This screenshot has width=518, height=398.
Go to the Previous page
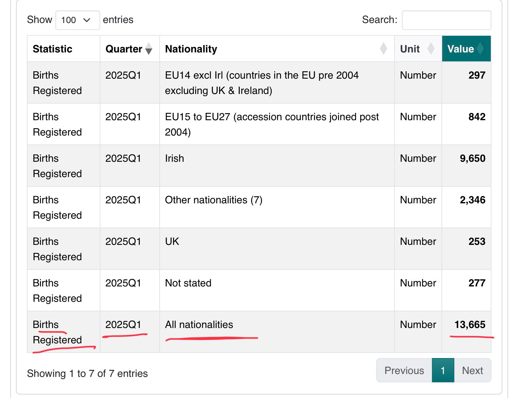[x=404, y=371]
